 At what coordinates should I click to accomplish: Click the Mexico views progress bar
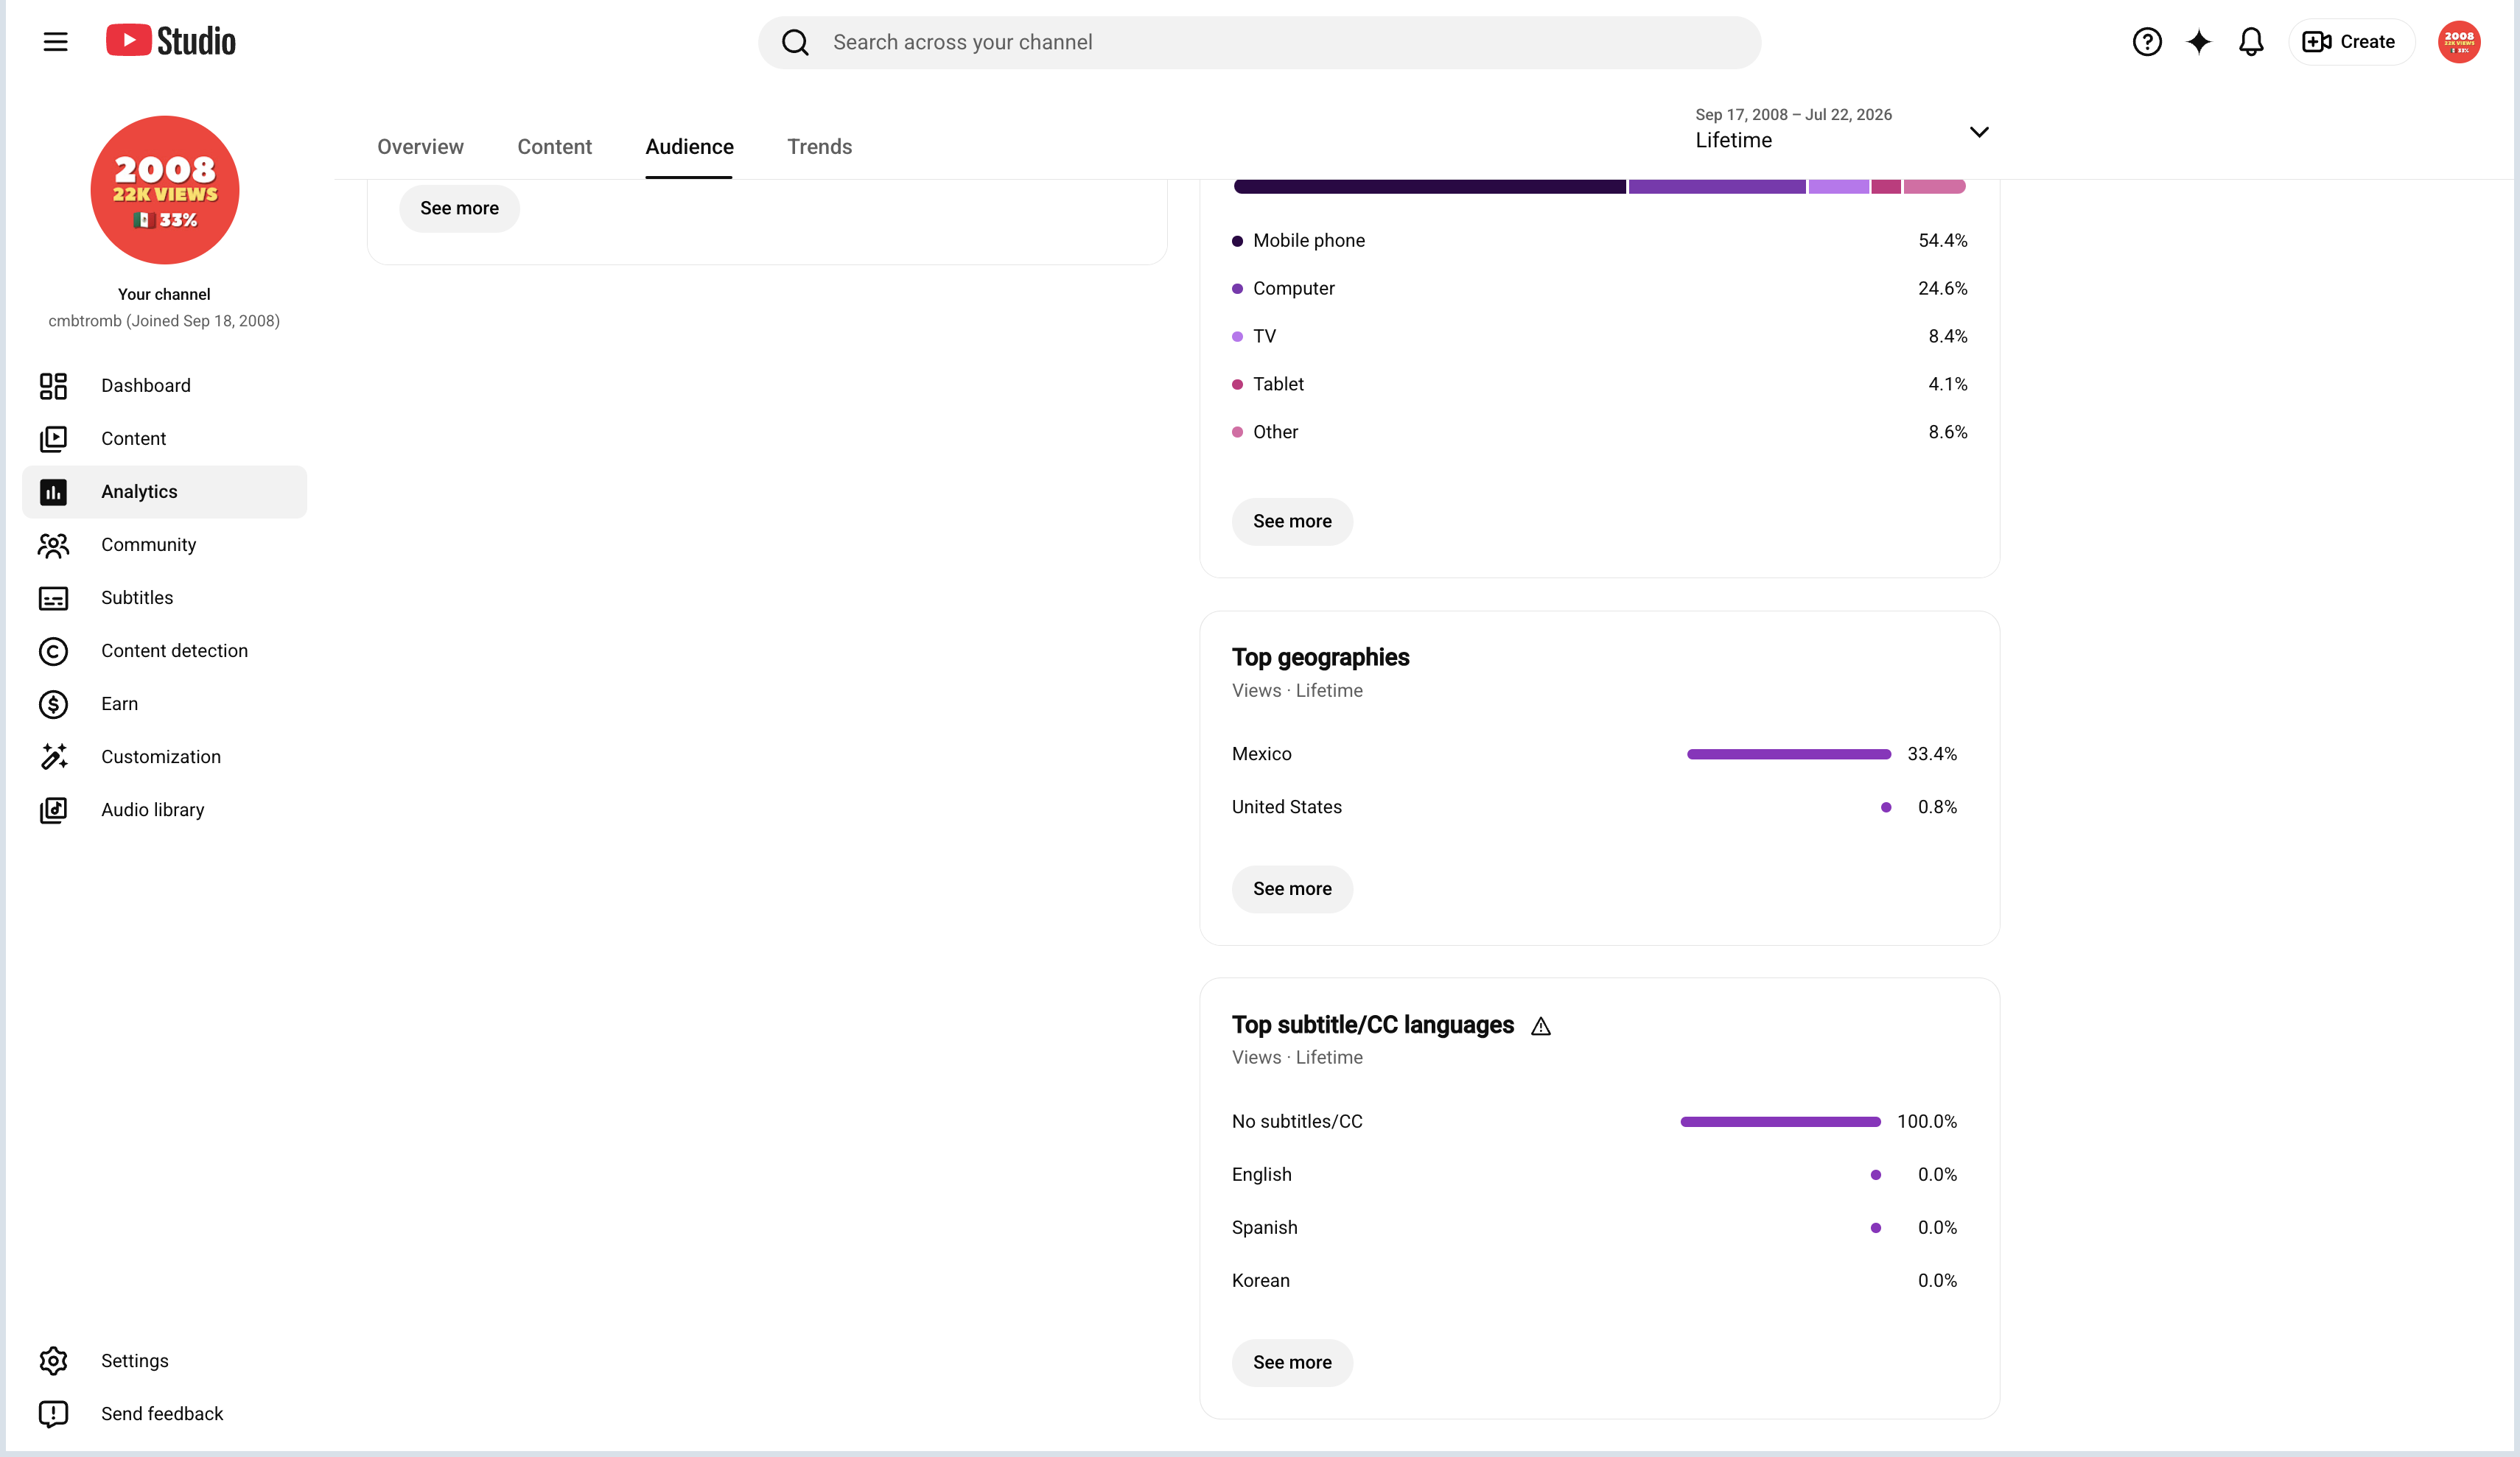tap(1789, 754)
